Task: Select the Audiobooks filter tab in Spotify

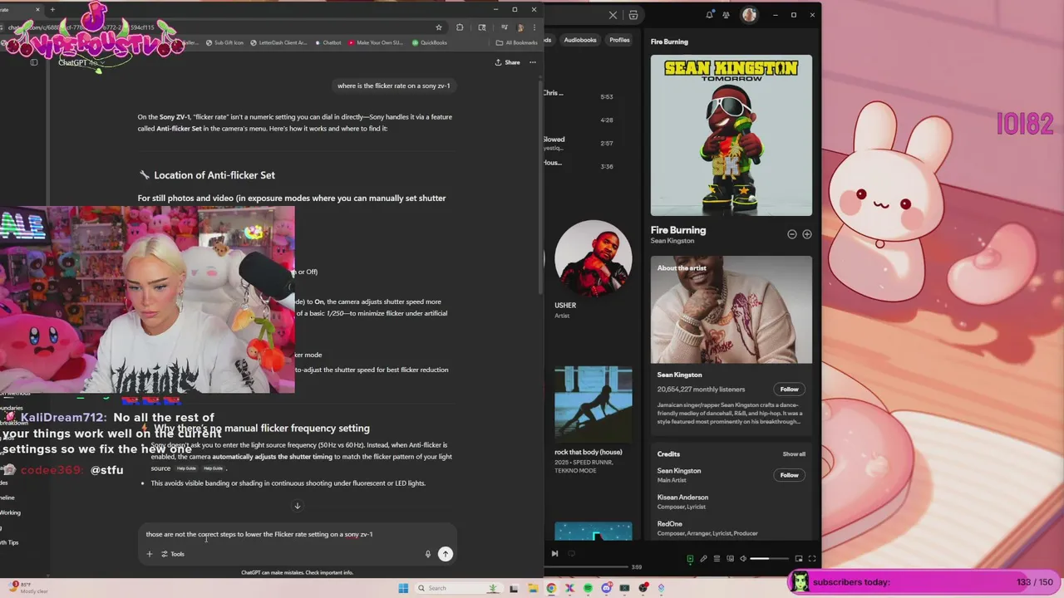Action: [x=580, y=40]
